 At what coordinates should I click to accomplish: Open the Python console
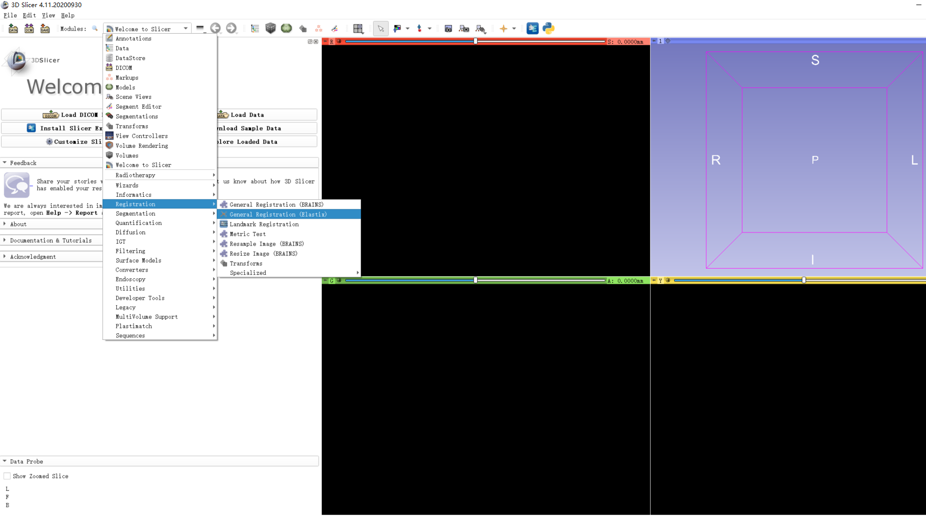pyautogui.click(x=549, y=29)
